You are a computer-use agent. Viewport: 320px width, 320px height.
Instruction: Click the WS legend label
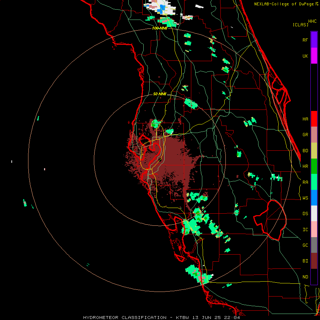pyautogui.click(x=305, y=198)
